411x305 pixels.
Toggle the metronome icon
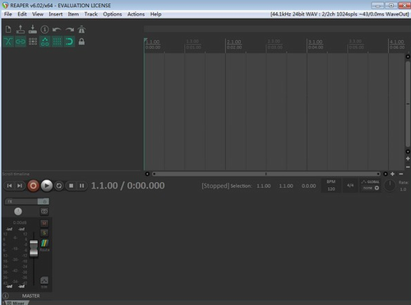point(81,30)
